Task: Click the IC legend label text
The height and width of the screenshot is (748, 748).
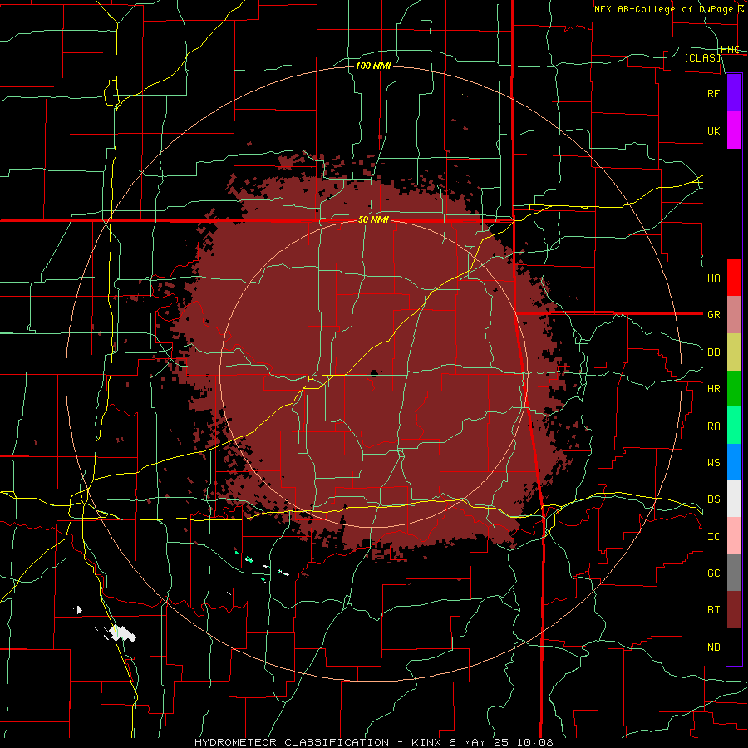Action: pos(713,537)
